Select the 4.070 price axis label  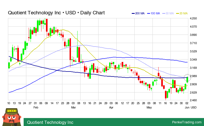click(193, 27)
